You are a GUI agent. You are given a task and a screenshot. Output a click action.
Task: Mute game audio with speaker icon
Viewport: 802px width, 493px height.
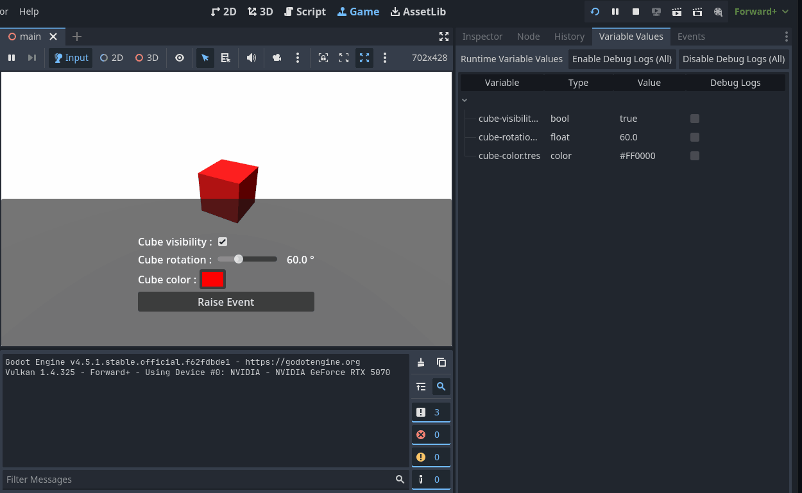point(252,58)
